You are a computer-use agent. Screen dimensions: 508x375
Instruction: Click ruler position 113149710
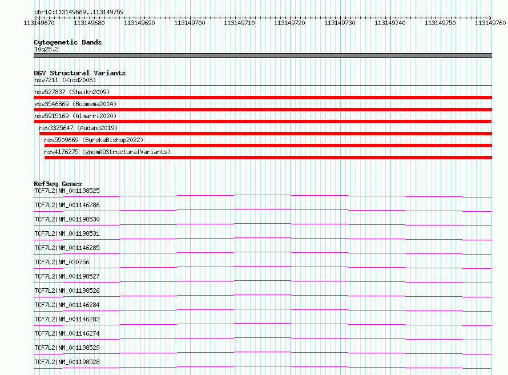coord(239,23)
